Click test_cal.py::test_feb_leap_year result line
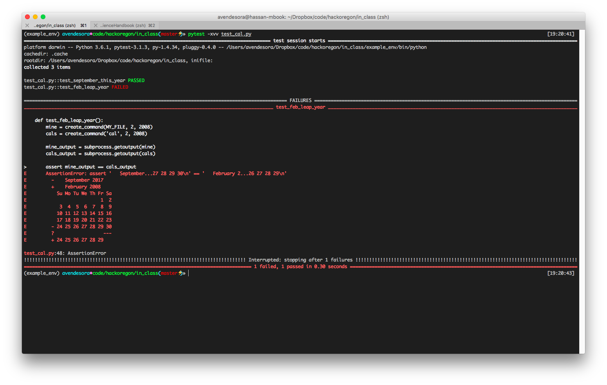This screenshot has width=607, height=385. pyautogui.click(x=76, y=87)
